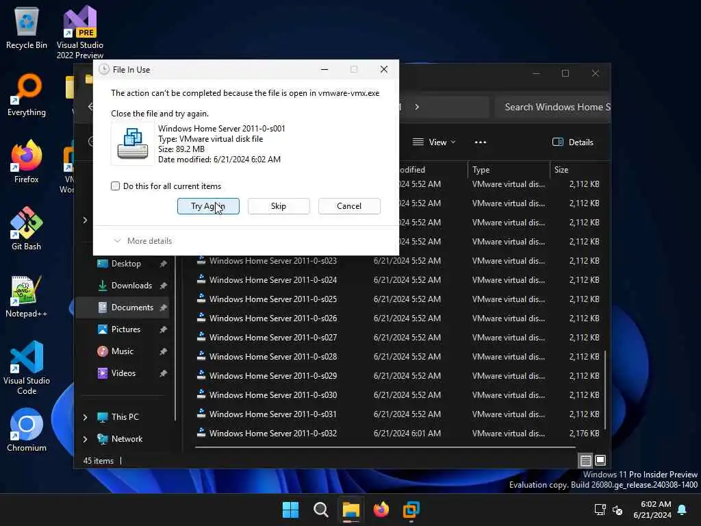Open Firefox from the taskbar
The image size is (701, 526).
pyautogui.click(x=381, y=510)
